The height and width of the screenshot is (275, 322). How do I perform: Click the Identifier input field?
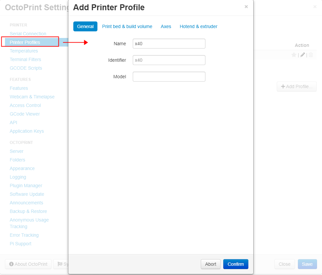pyautogui.click(x=169, y=60)
